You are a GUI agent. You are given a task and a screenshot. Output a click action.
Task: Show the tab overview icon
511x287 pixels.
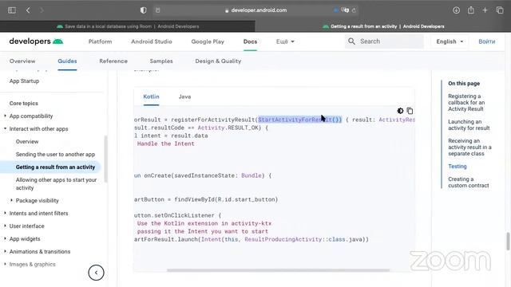click(500, 10)
